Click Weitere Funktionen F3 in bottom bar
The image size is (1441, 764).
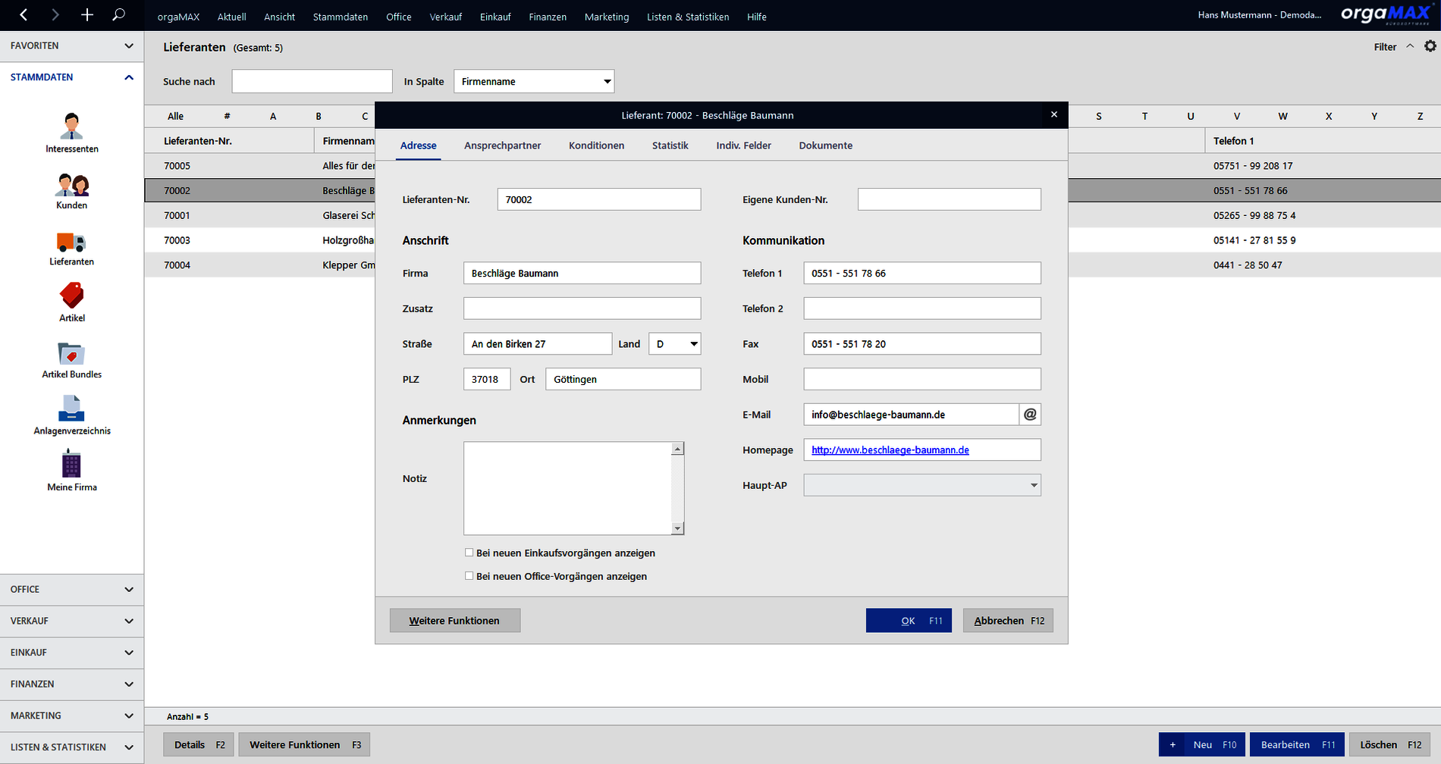click(304, 744)
